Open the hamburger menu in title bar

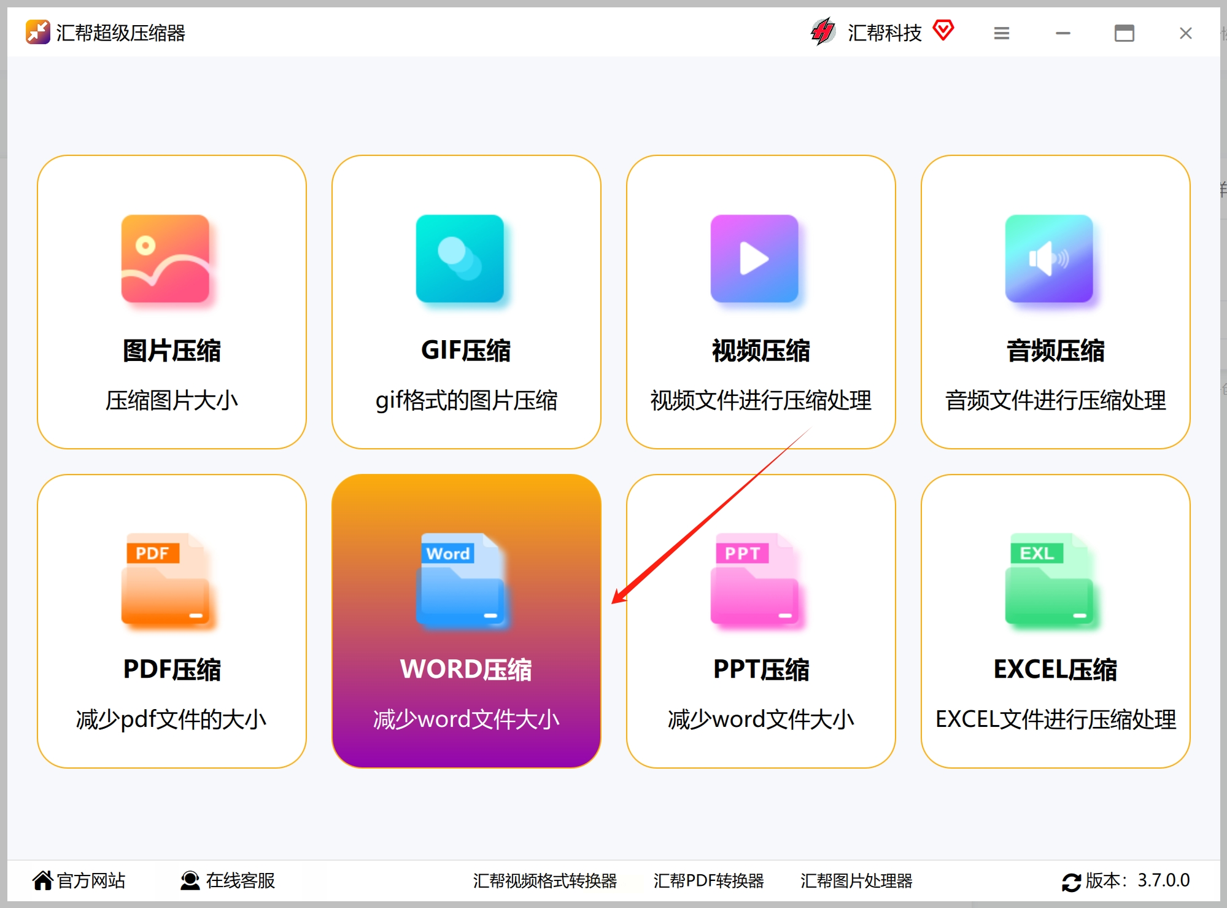1002,33
